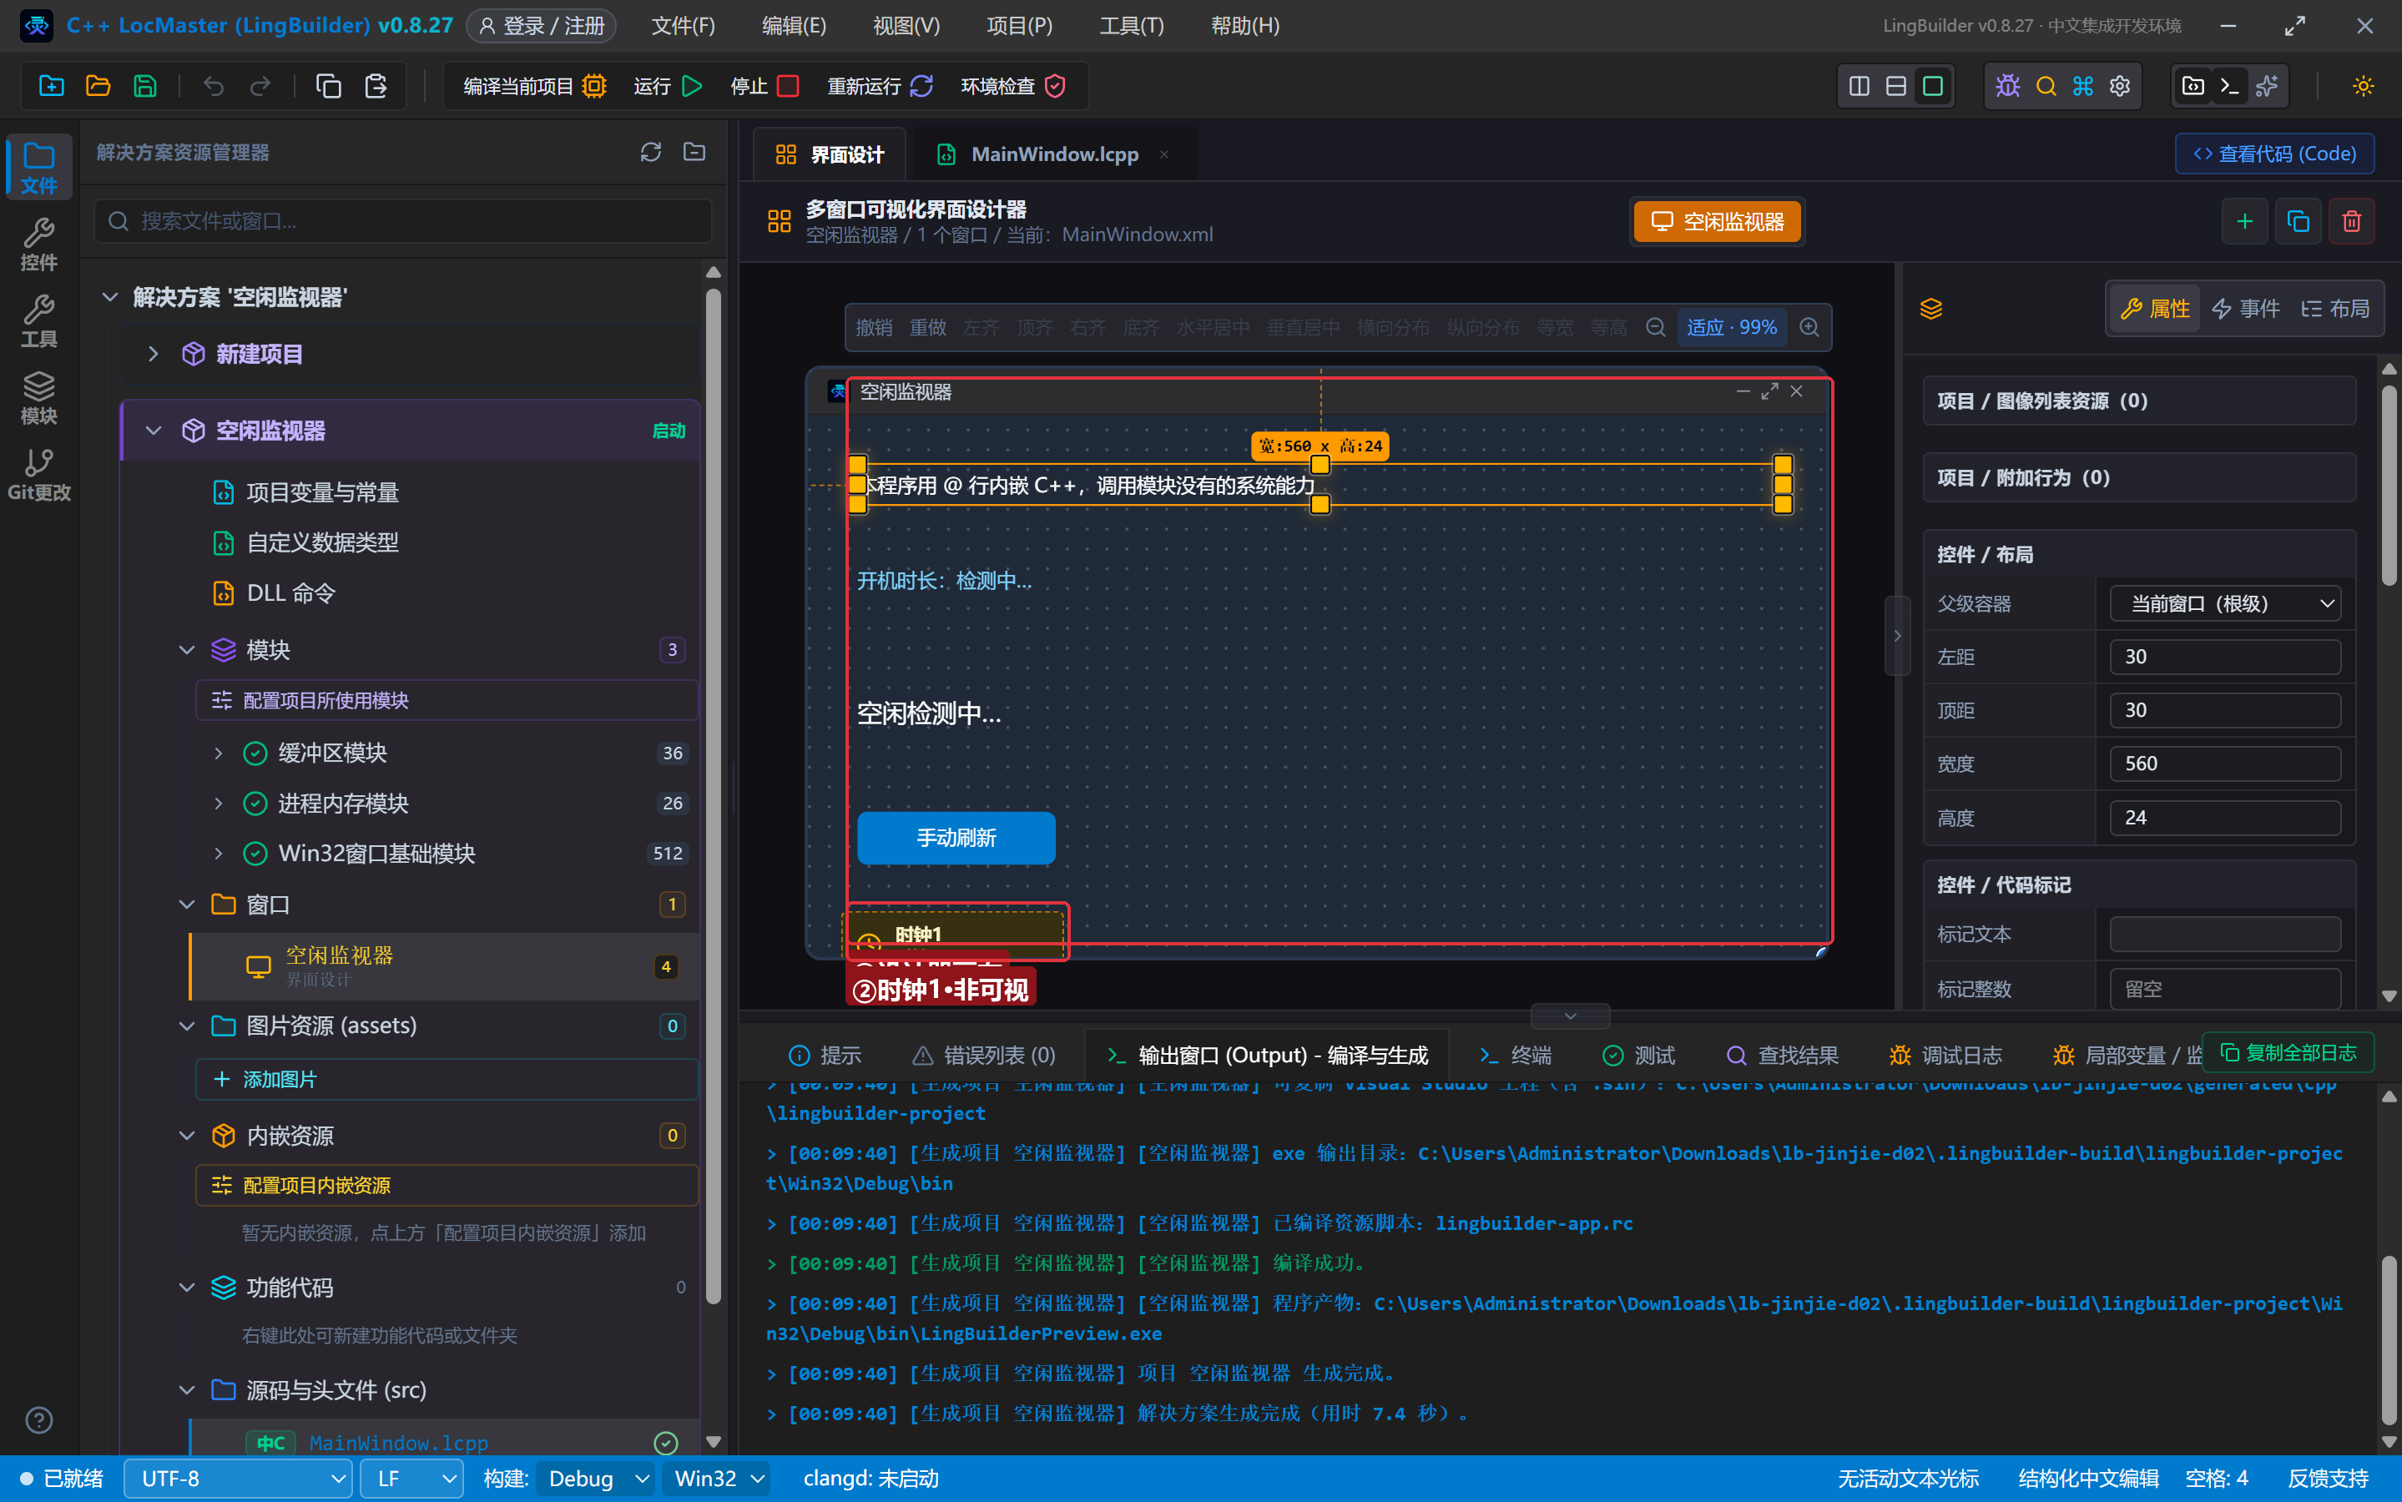Click the 宽度 input field
The image size is (2402, 1502).
pos(2225,764)
